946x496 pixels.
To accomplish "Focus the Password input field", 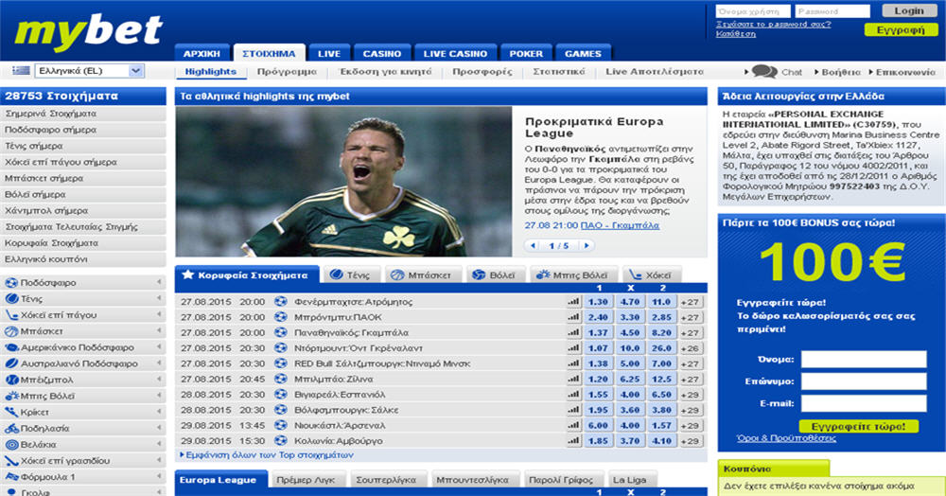I will coord(832,11).
